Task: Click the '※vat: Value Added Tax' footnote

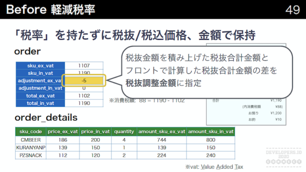Action: pyautogui.click(x=214, y=167)
